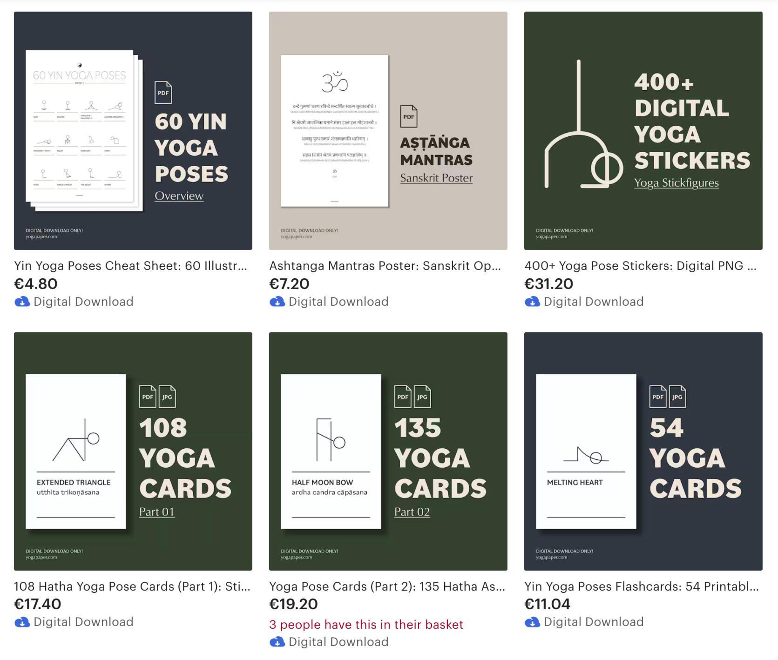Click '3 people have this in their basket'

366,625
